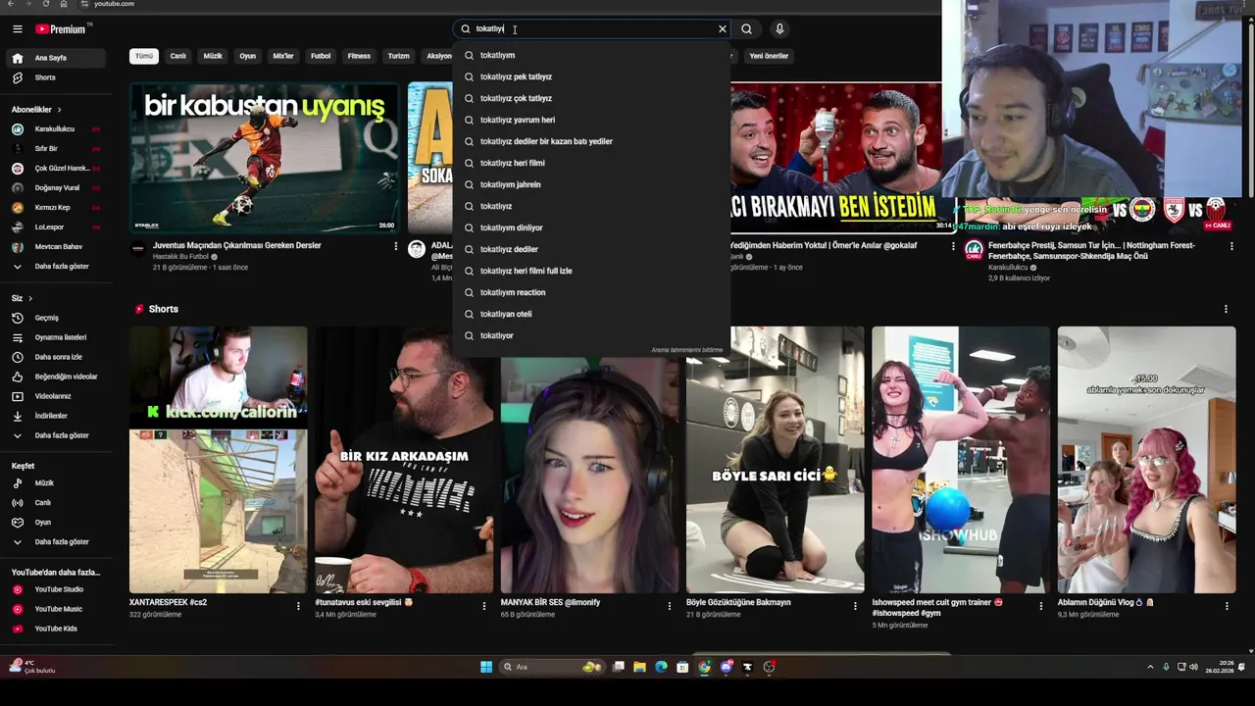The height and width of the screenshot is (706, 1255).
Task: Open Videolarınız in sidebar
Action: click(x=54, y=396)
